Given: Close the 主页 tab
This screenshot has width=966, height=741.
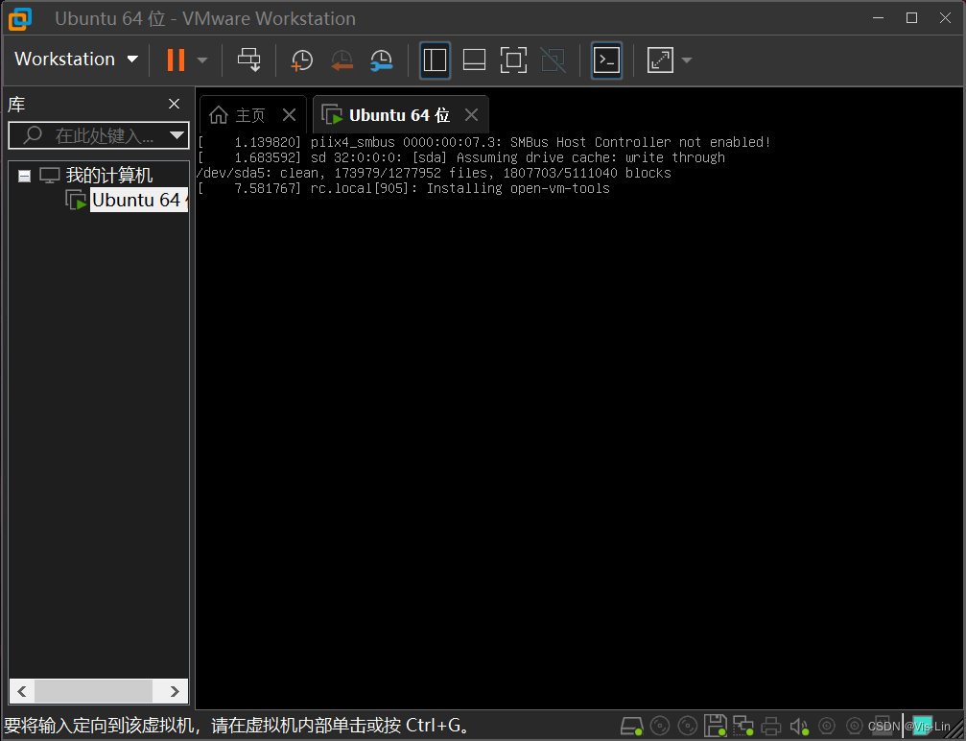Looking at the screenshot, I should click(x=289, y=114).
